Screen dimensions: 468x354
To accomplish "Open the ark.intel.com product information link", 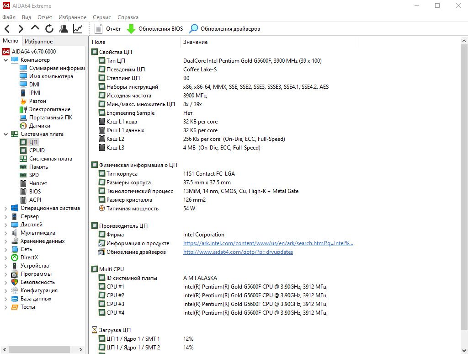I will pos(268,243).
